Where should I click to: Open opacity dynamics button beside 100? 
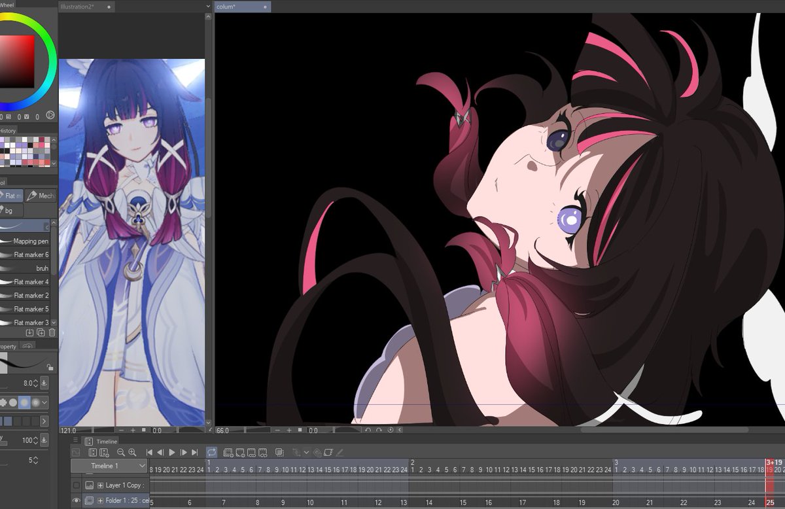[44, 440]
